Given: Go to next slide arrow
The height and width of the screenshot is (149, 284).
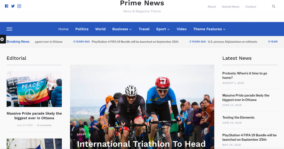Looking at the screenshot, I should pyautogui.click(x=207, y=116).
